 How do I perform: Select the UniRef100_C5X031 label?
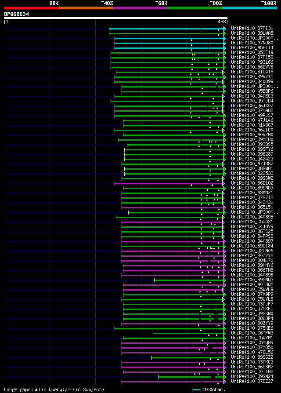252,222
